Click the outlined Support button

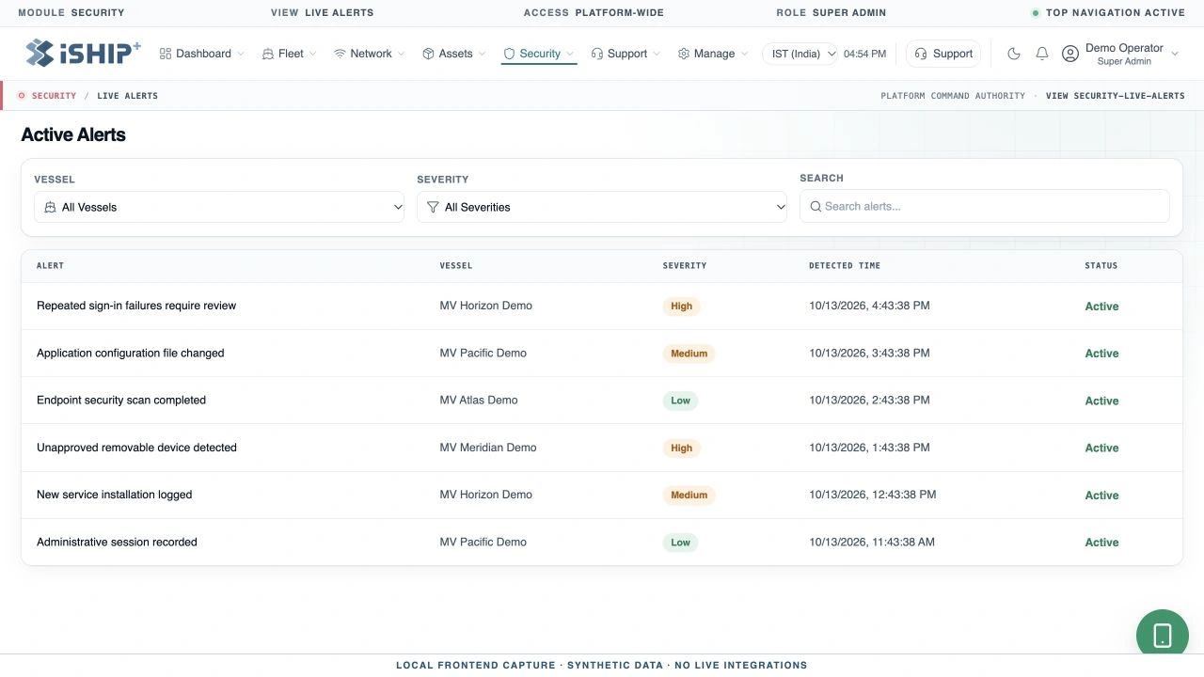943,54
